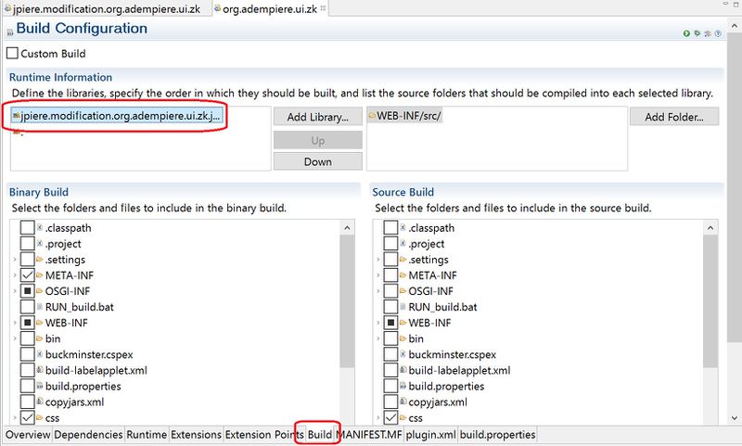Click the buckminster.cspex file icon in Binary Build

pos(39,354)
